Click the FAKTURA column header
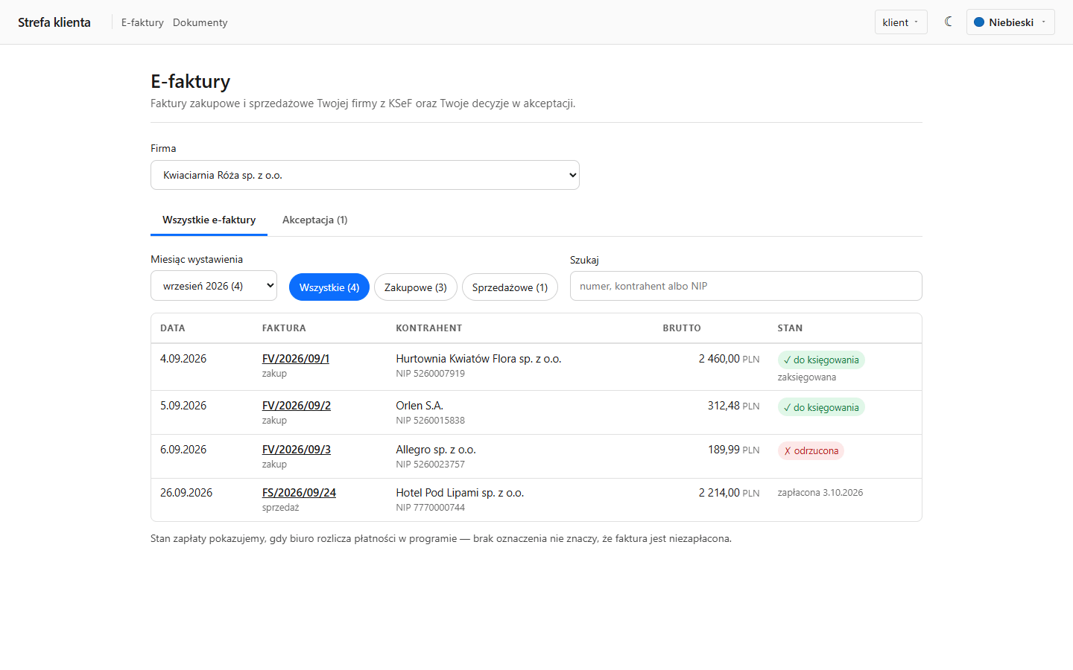1073x670 pixels. point(284,328)
